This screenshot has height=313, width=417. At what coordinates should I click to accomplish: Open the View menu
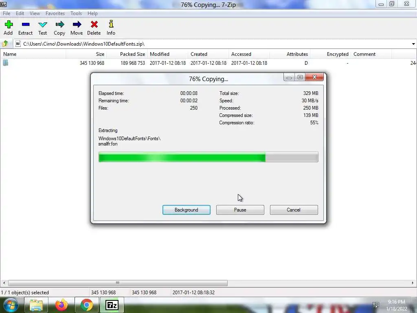tap(35, 13)
